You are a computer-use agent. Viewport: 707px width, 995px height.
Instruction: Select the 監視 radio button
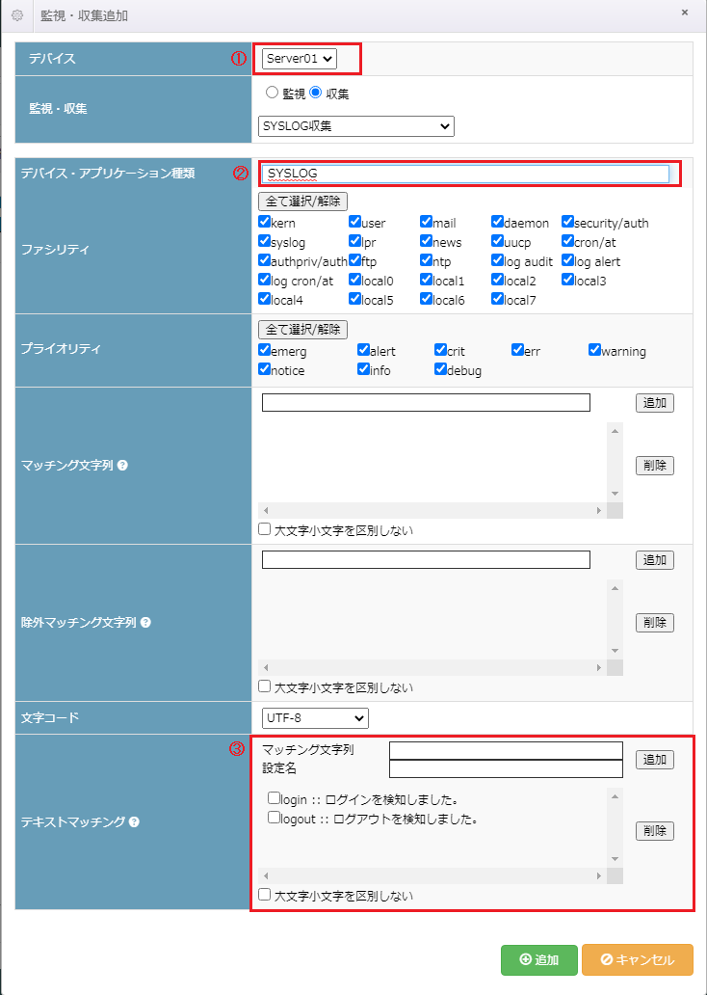coord(271,94)
